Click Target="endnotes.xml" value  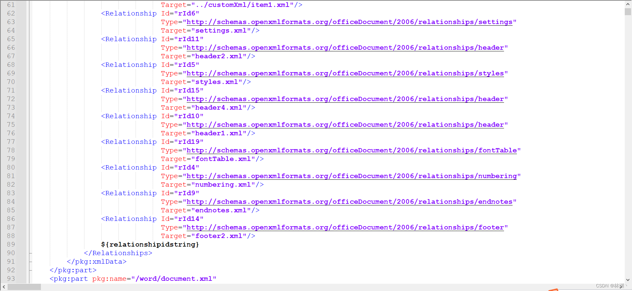point(221,210)
